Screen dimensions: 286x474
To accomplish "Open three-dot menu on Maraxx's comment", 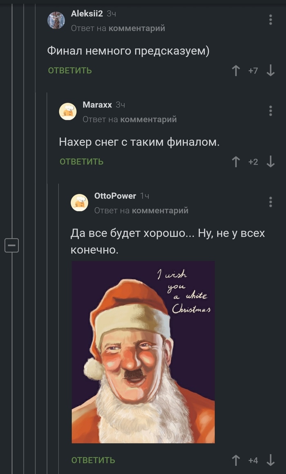I will tap(270, 111).
